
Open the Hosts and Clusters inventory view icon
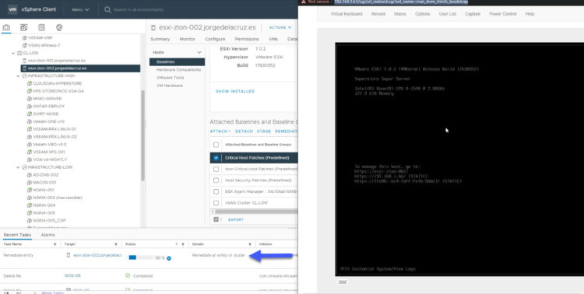[6, 27]
